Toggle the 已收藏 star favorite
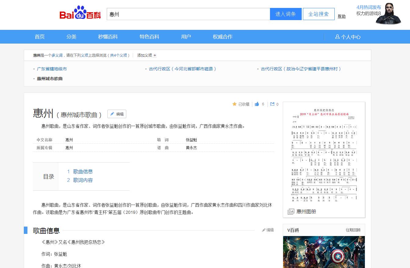The image size is (410, 268). pyautogui.click(x=235, y=104)
